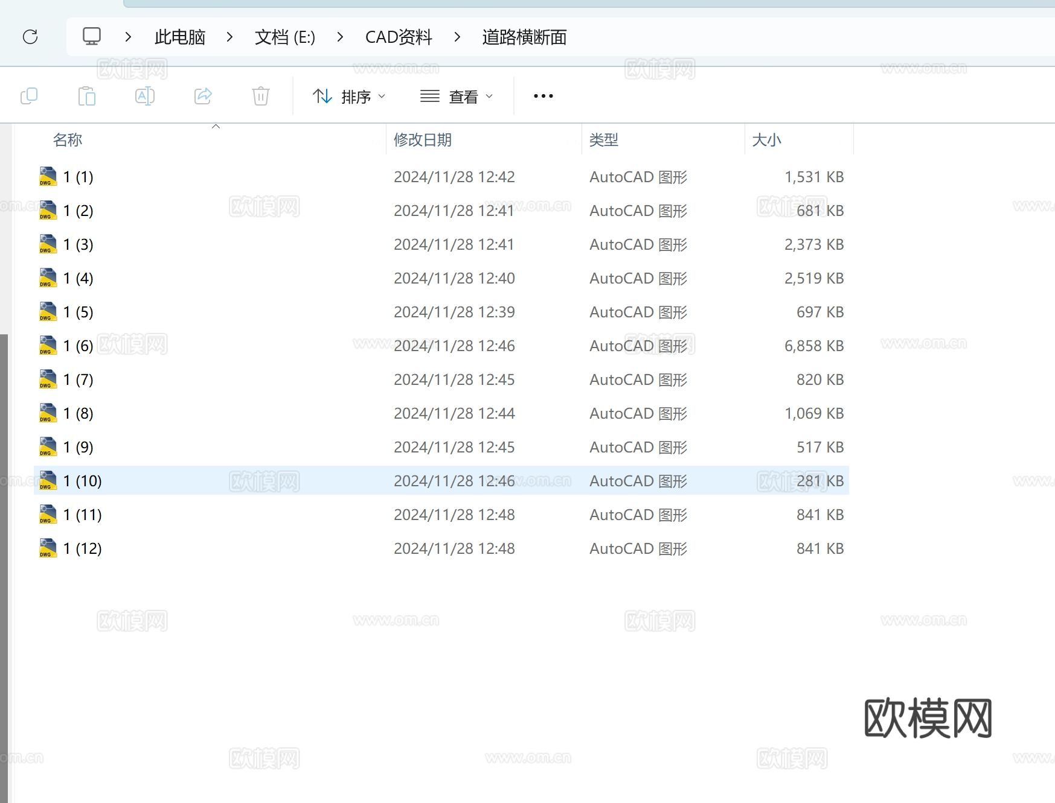Viewport: 1055px width, 803px height.
Task: Click the 2,519 KB size cell
Action: [814, 278]
